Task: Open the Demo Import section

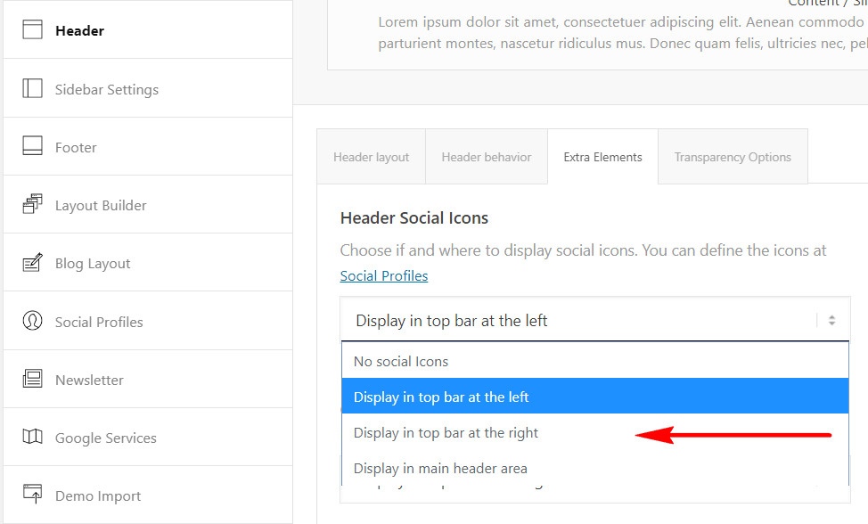Action: click(148, 495)
